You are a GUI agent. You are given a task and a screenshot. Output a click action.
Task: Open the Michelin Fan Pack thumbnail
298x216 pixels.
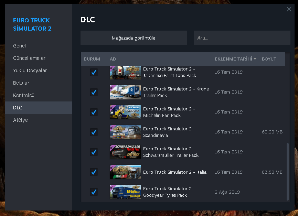pyautogui.click(x=125, y=112)
